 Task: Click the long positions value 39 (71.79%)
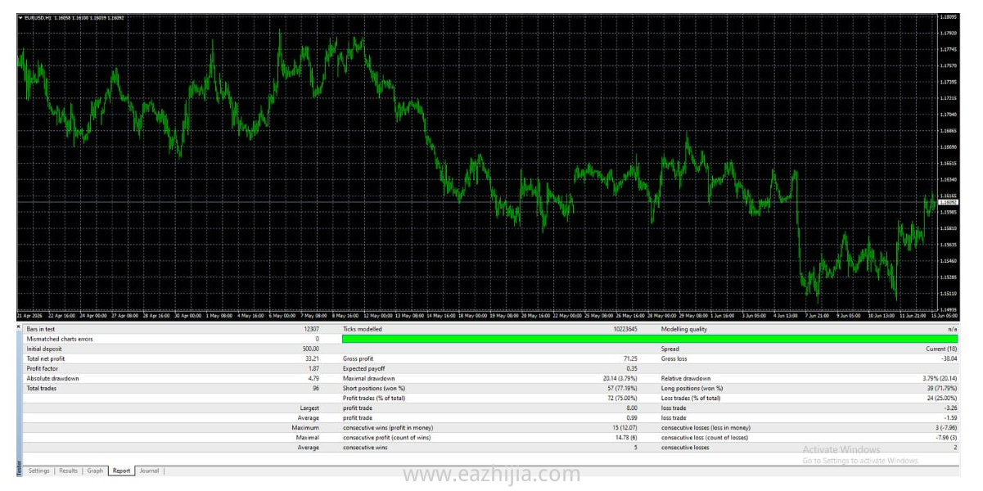pyautogui.click(x=940, y=388)
